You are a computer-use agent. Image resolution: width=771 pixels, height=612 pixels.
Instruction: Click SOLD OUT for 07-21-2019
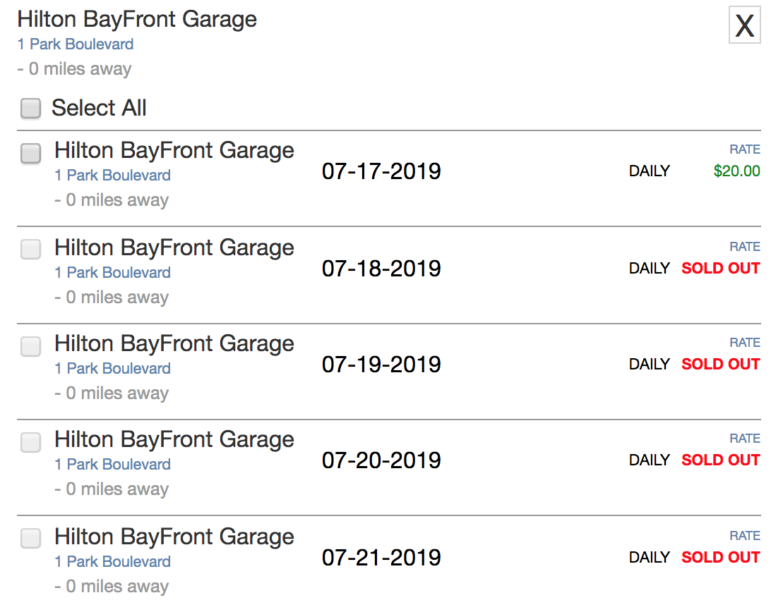721,557
